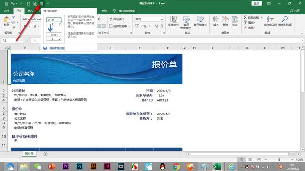This screenshot has width=305, height=171.
Task: Open the number format (常规) combo box
Action: pos(149,19)
